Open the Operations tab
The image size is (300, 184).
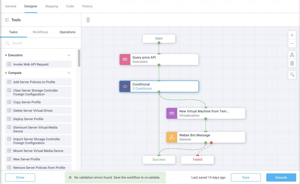[x=67, y=32]
